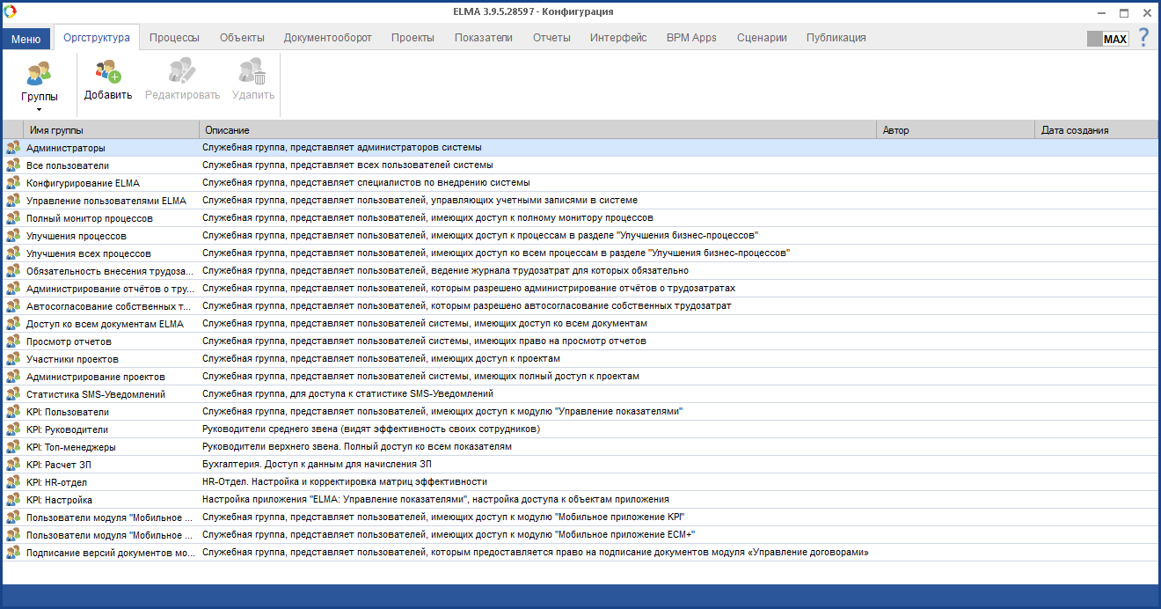Click description 'Руководители среднего звена' text
The image size is (1161, 609).
click(371, 429)
